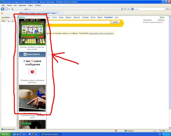Open the recent pages dropdown beside Forward

[x=9, y=9]
